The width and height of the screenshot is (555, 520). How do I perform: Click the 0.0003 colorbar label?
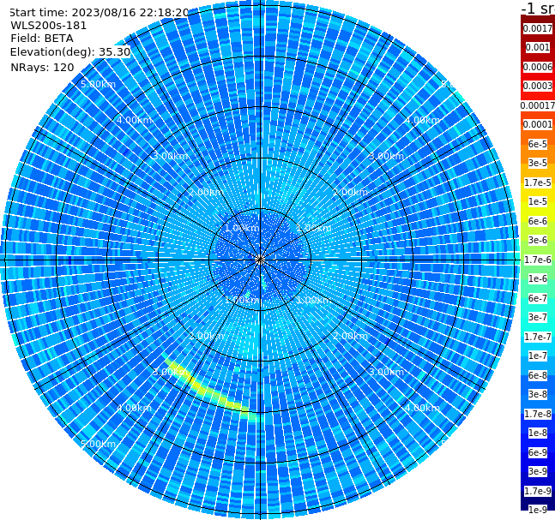pyautogui.click(x=538, y=86)
